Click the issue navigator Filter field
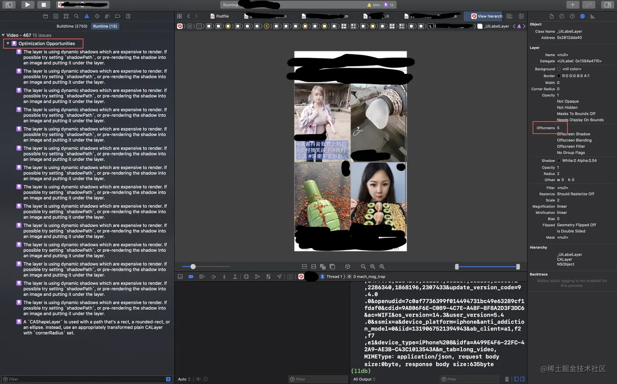Screen dimensions: 617x384 (x=87, y=379)
